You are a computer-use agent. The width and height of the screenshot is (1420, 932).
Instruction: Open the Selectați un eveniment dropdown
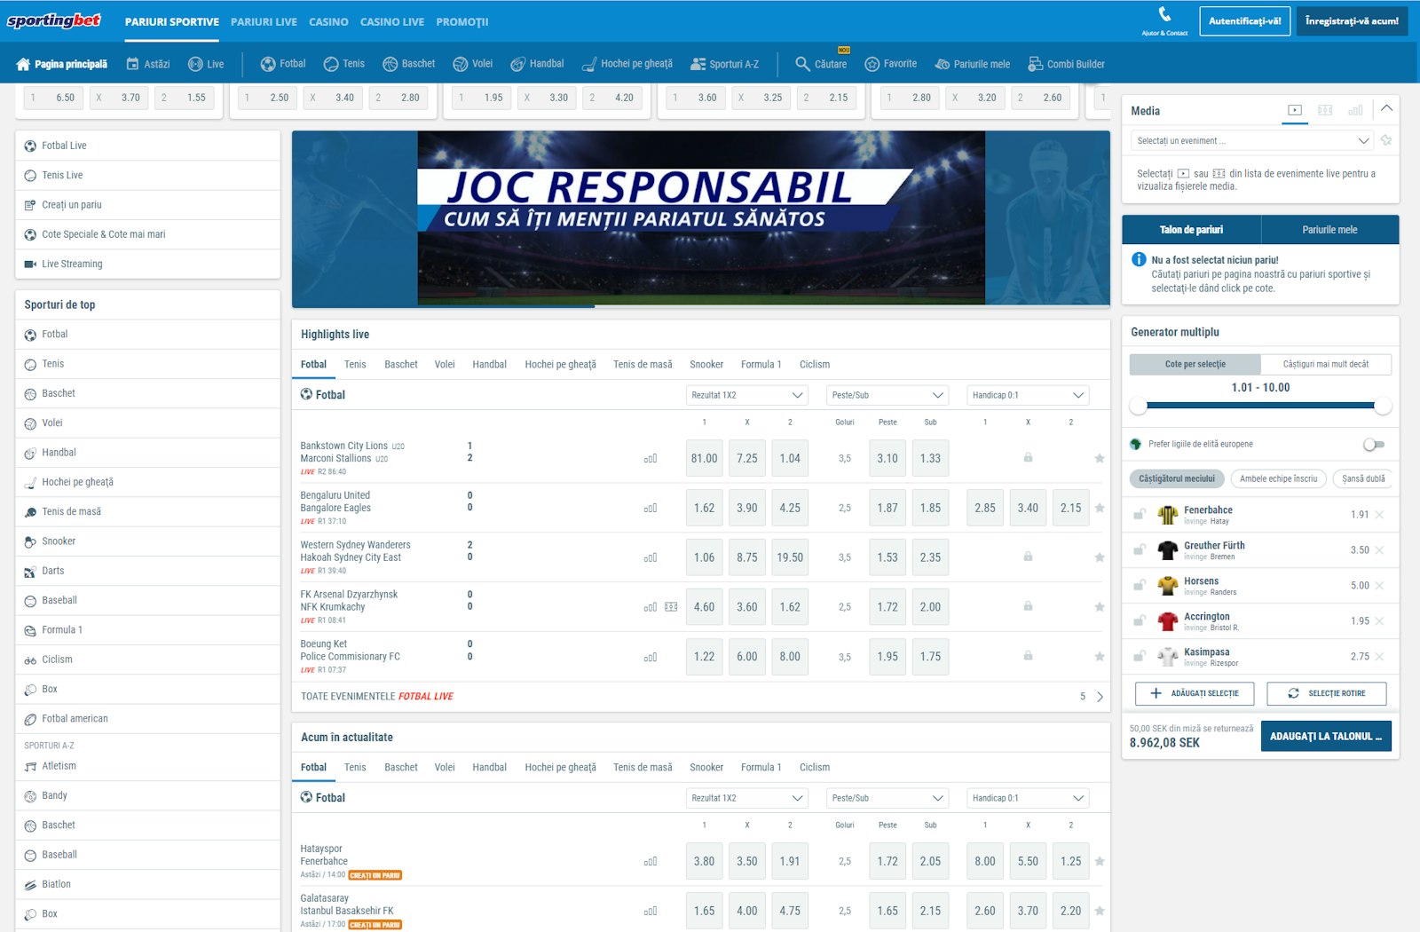coord(1250,140)
